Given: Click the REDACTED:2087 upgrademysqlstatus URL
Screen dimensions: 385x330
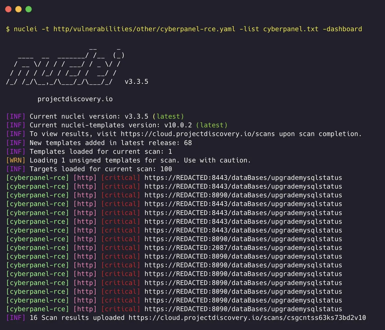Looking at the screenshot, I should tap(243, 248).
